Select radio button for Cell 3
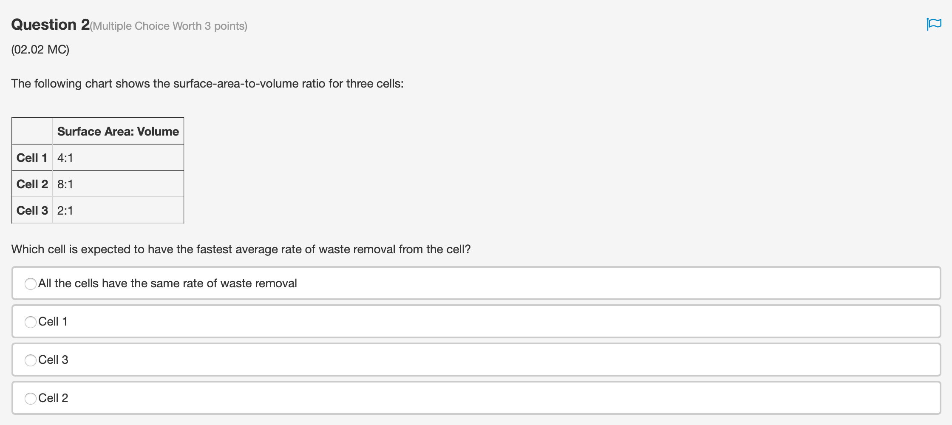 [30, 360]
